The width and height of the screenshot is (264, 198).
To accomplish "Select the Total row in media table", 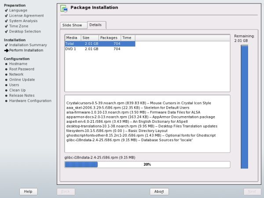I will [x=100, y=44].
